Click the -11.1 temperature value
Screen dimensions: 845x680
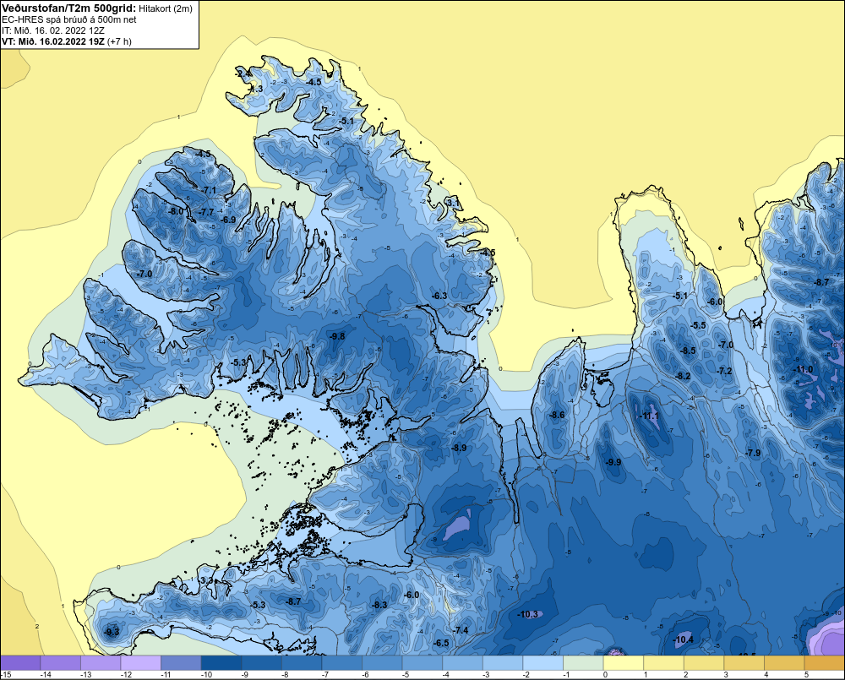pos(649,416)
